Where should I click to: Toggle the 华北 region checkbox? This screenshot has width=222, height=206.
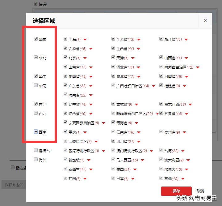point(36,57)
